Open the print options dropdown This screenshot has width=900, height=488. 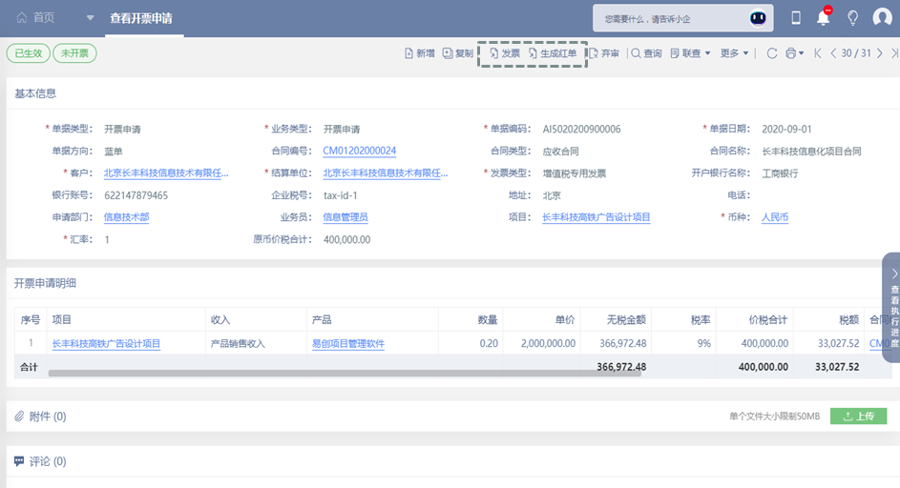[x=794, y=53]
